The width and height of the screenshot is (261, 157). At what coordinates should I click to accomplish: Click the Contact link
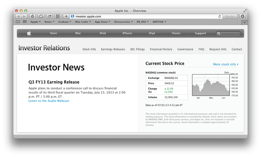(x=237, y=49)
